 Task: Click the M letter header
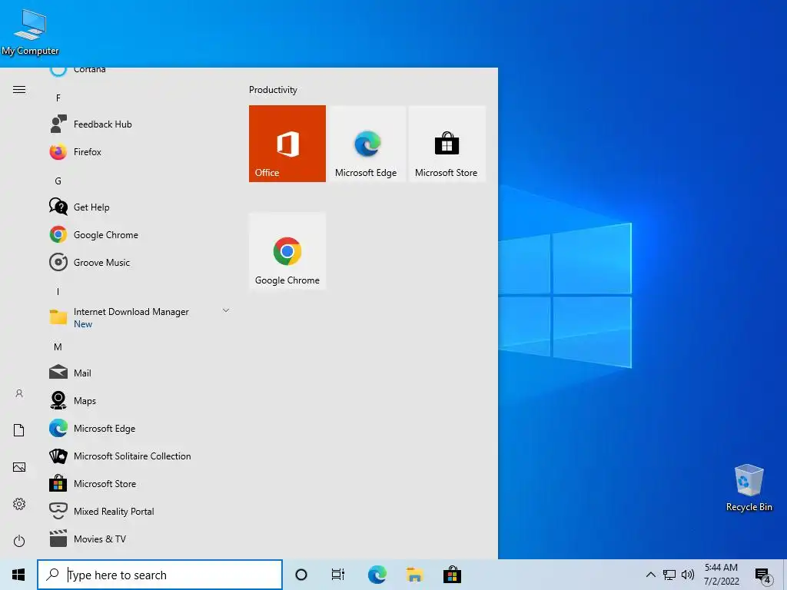pos(58,346)
